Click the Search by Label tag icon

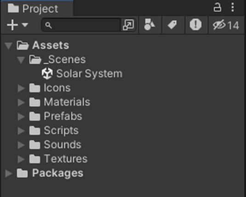coord(173,25)
